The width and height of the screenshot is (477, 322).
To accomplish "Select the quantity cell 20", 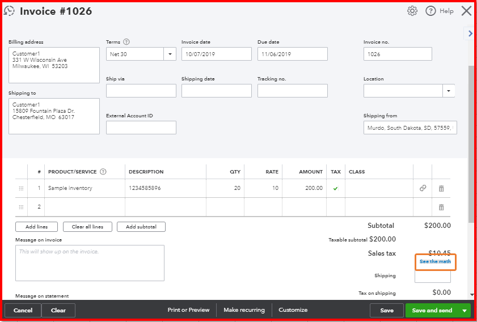I will pos(225,188).
